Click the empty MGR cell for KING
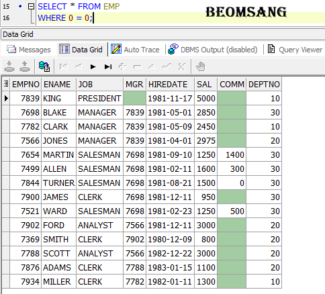Screen dimensions: 325x294 [135, 98]
